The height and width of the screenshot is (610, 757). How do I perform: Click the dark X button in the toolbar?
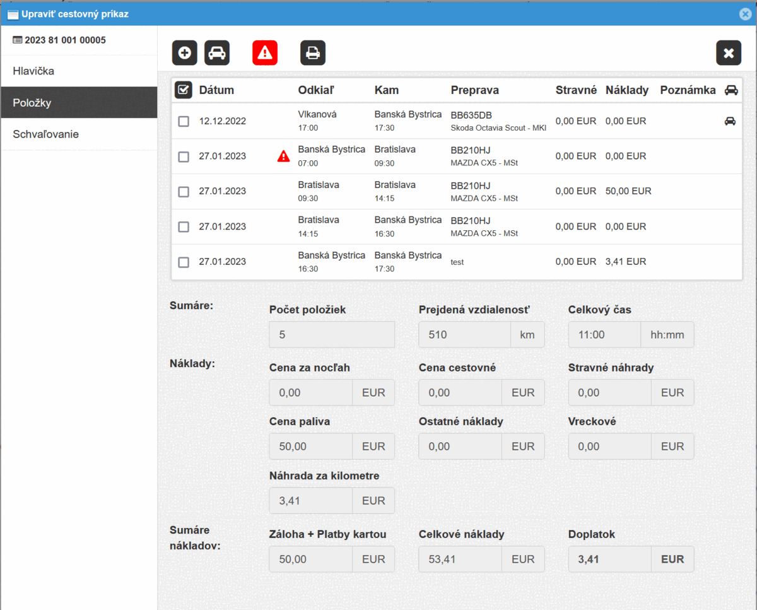[x=729, y=53]
